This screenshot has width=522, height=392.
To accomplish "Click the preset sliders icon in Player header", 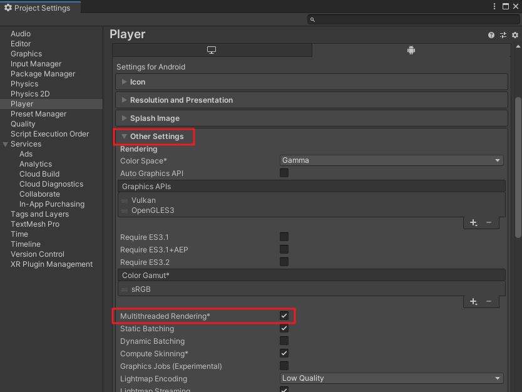I will [x=503, y=35].
